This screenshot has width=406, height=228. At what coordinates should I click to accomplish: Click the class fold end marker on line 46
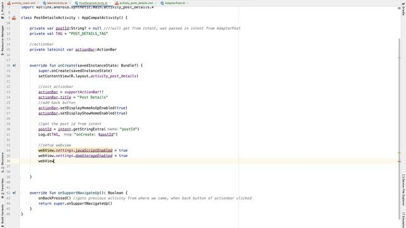[x=20, y=214]
